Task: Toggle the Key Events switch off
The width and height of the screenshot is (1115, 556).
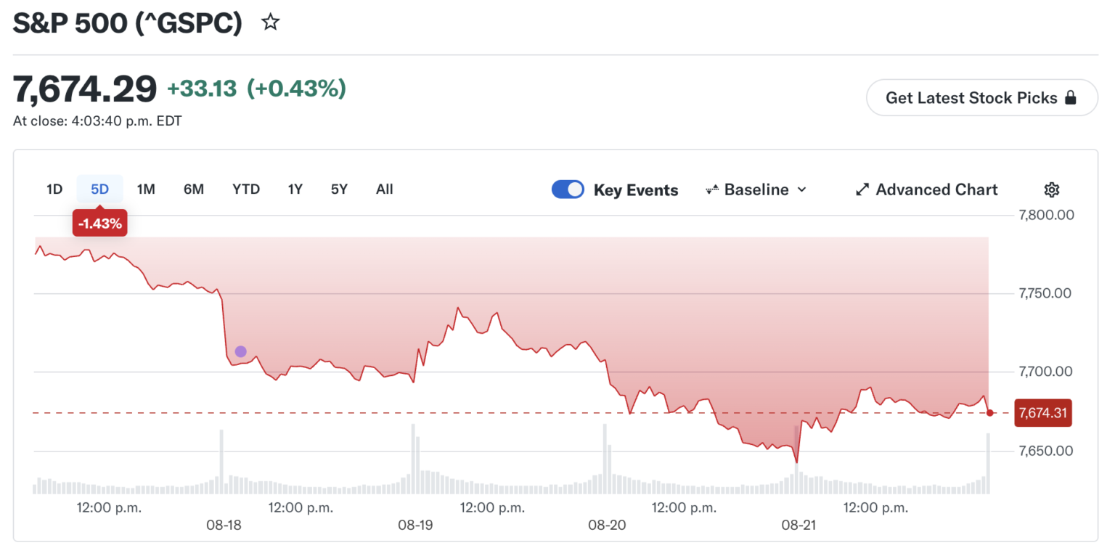Action: 568,189
